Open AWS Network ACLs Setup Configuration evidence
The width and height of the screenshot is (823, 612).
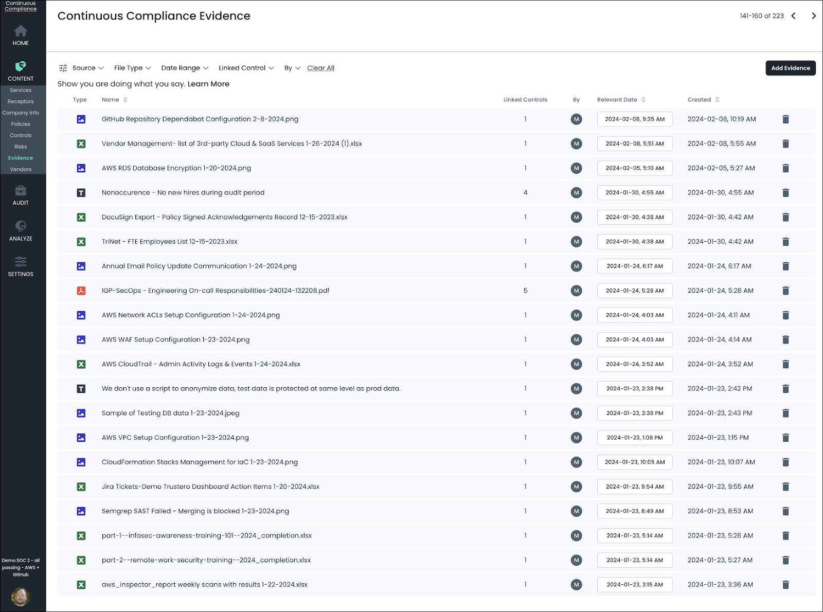tap(191, 315)
